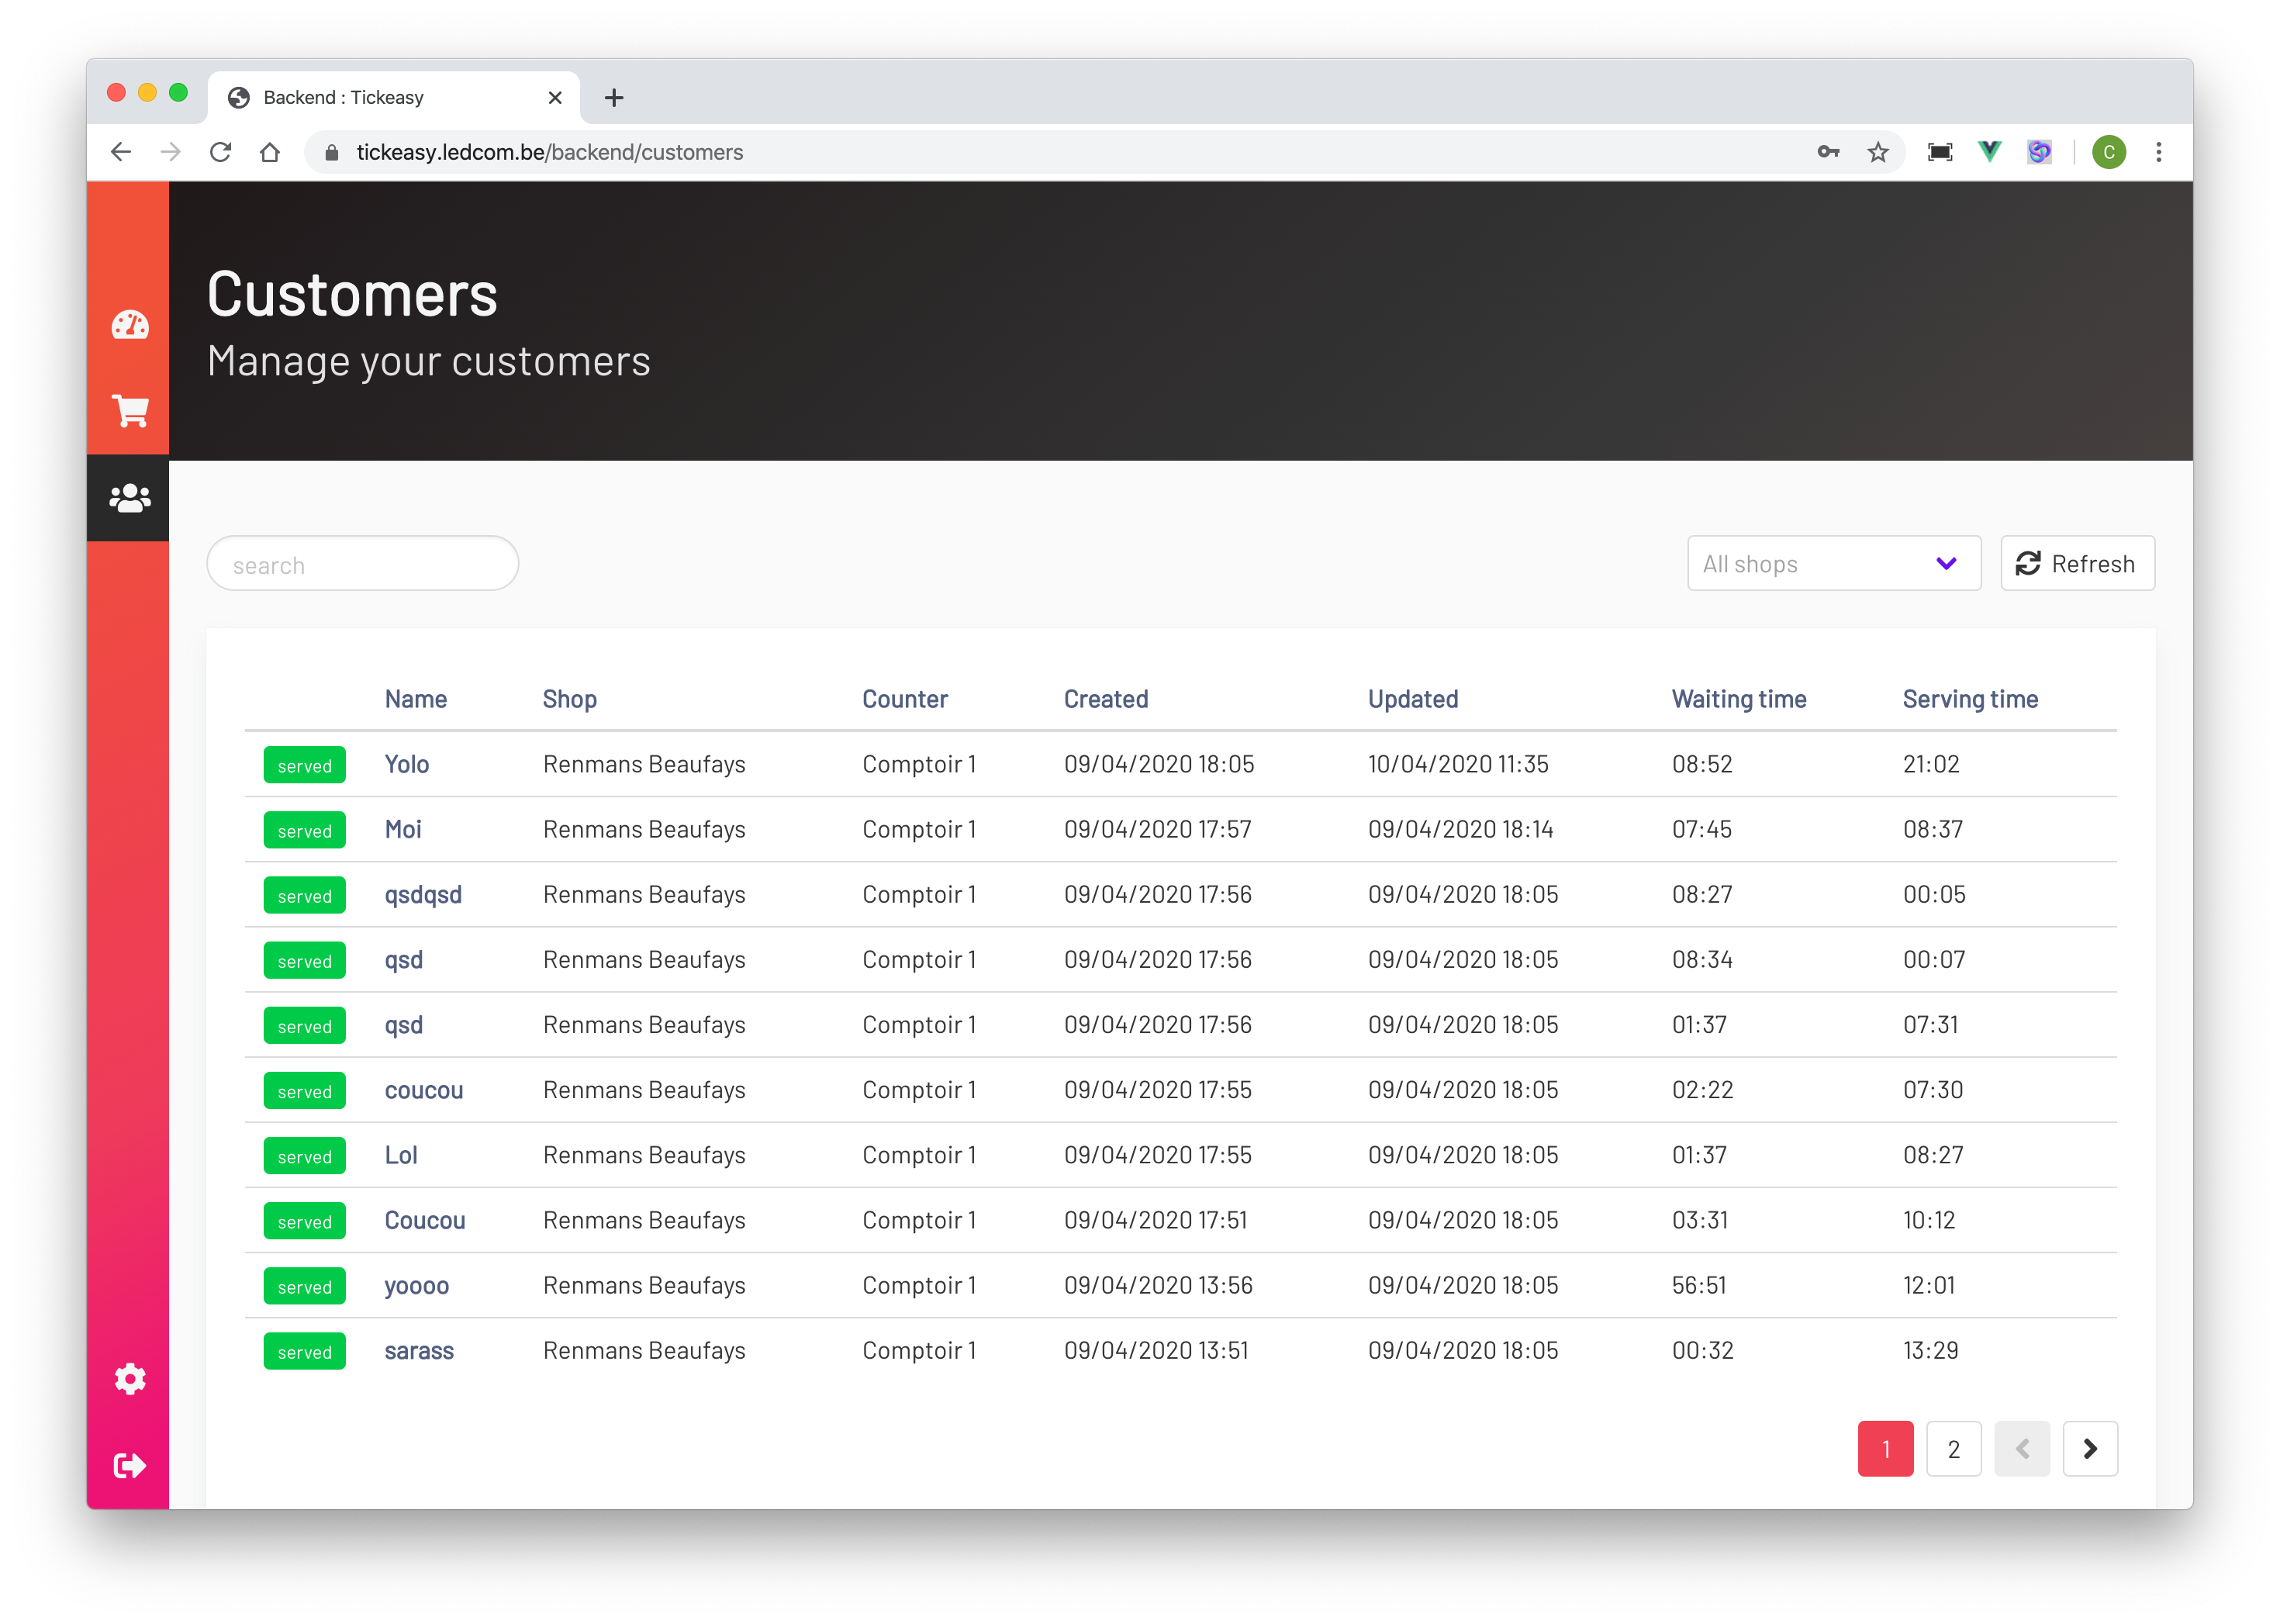
Task: Select the customers group sidebar icon
Action: 130,498
